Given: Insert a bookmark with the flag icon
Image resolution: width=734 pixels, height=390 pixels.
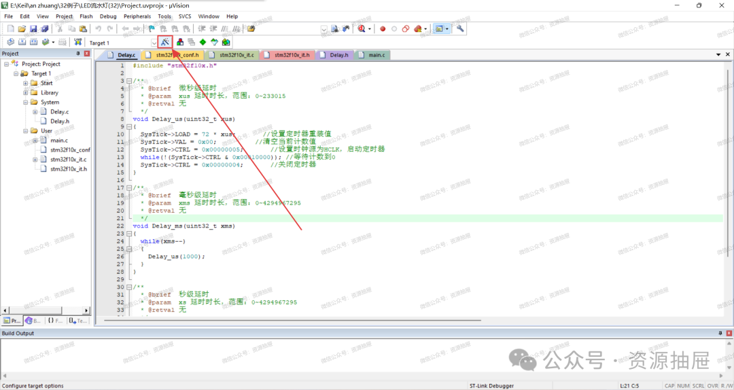Looking at the screenshot, I should click(152, 29).
